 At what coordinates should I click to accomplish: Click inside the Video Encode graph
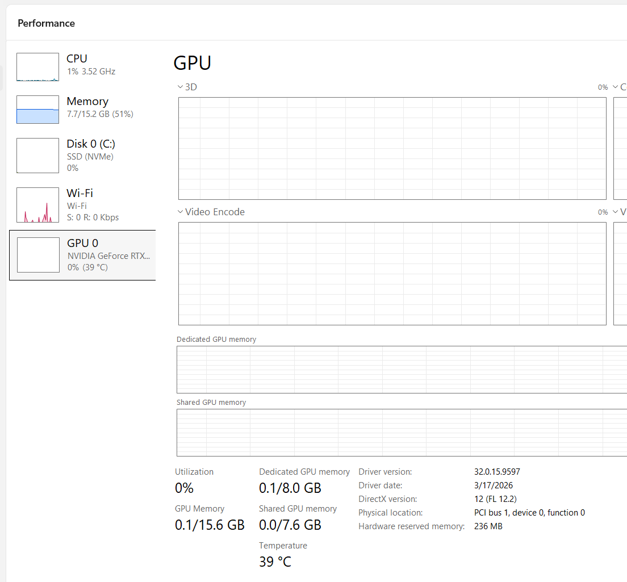pyautogui.click(x=392, y=274)
